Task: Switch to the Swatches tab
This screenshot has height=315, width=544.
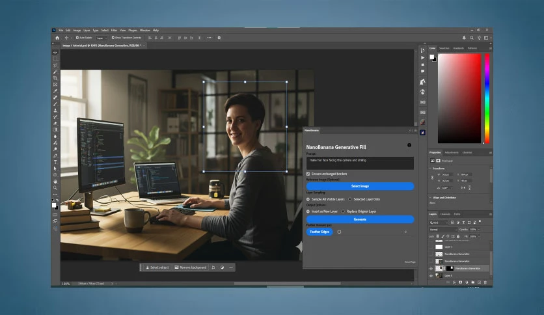Action: 444,48
